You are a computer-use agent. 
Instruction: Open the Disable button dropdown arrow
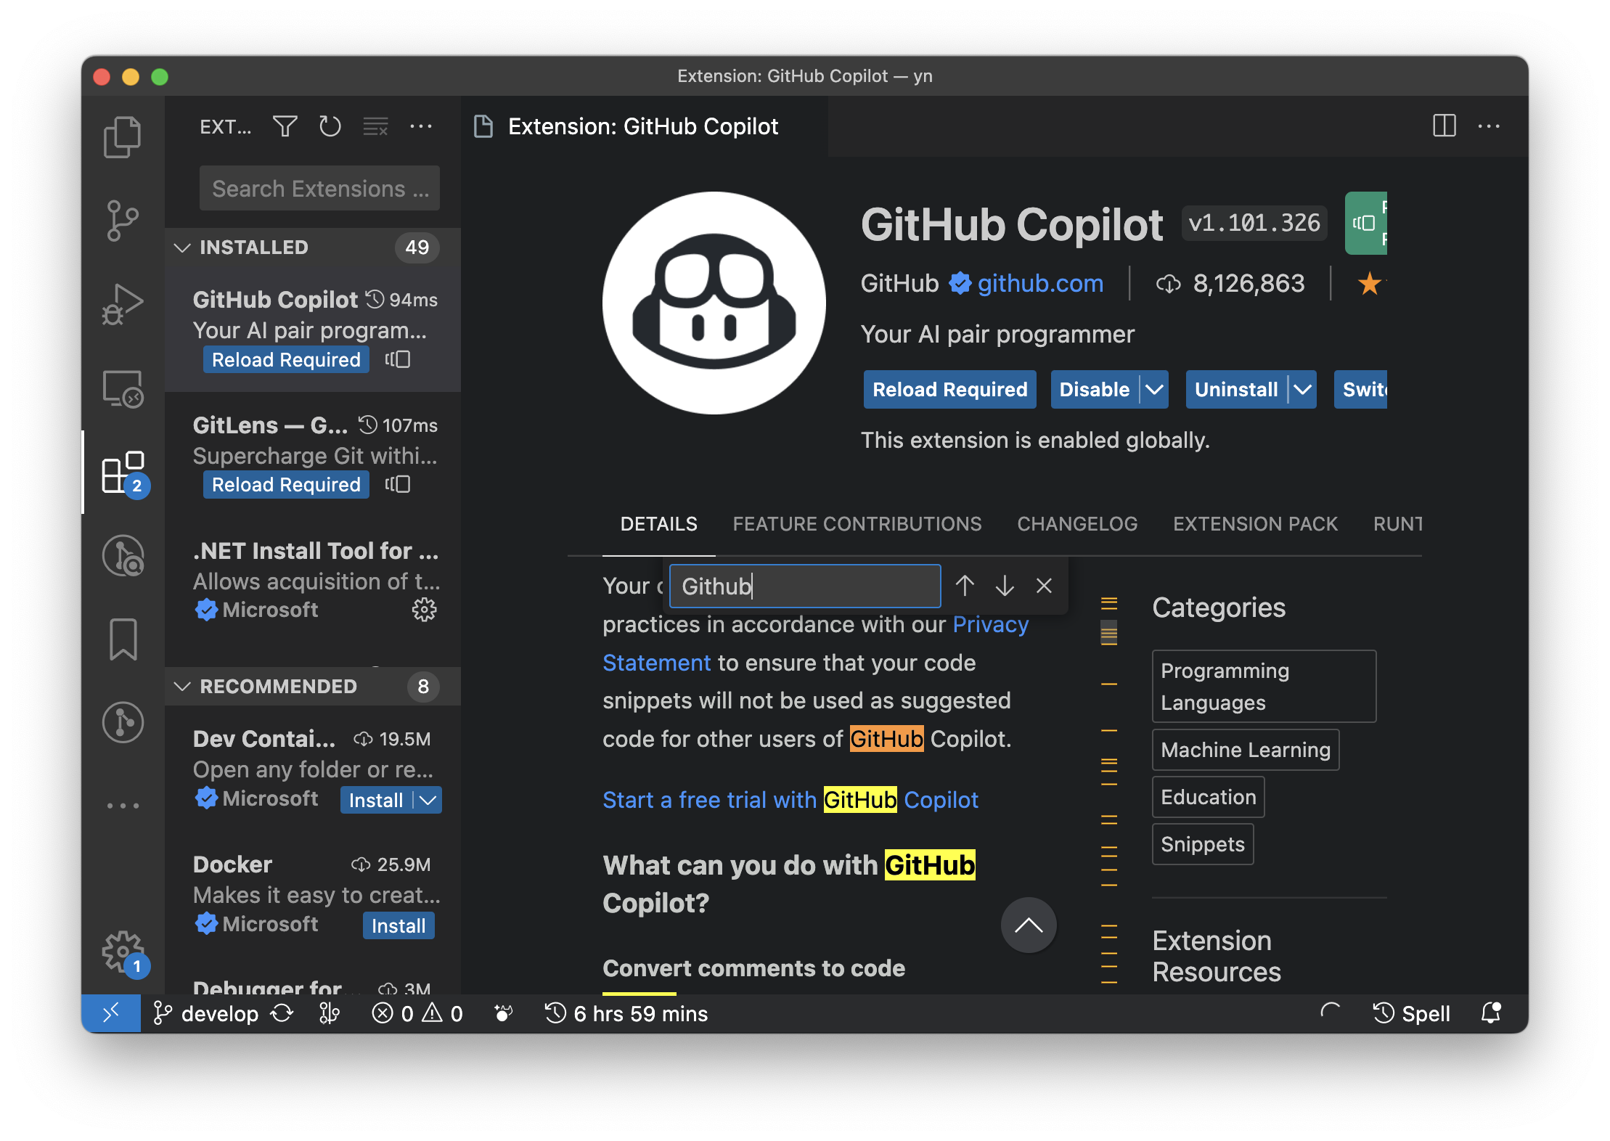point(1154,390)
